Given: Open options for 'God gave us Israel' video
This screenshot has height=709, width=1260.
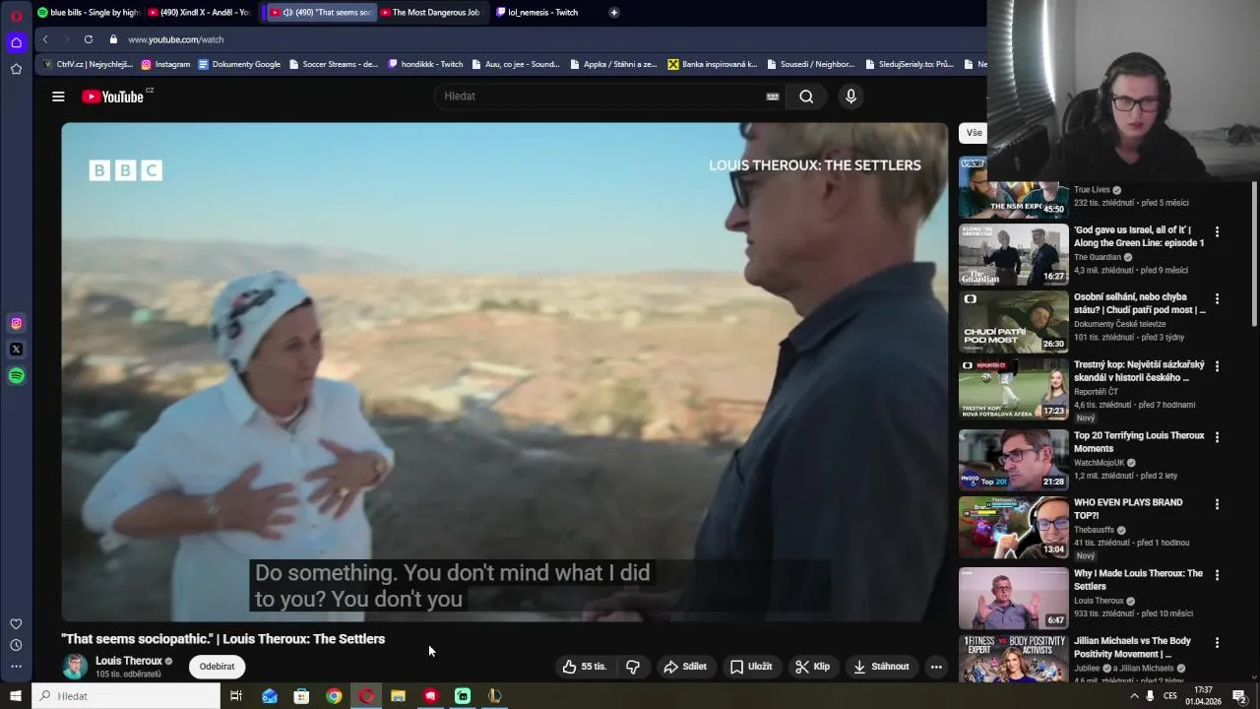Looking at the screenshot, I should [x=1217, y=232].
